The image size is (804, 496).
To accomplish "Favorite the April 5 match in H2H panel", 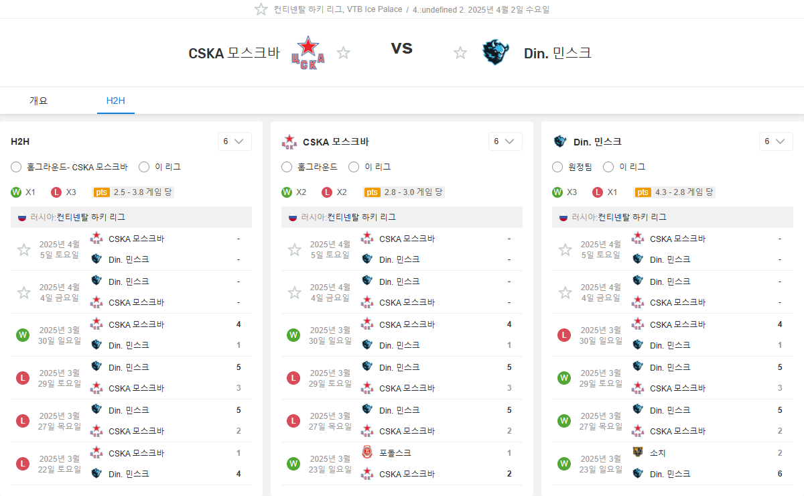I will pyautogui.click(x=24, y=250).
